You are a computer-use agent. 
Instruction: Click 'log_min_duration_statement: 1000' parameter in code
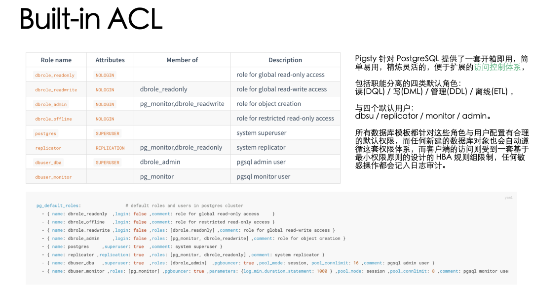(286, 271)
